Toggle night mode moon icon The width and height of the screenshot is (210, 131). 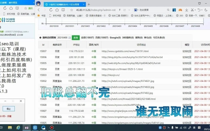click(x=206, y=10)
